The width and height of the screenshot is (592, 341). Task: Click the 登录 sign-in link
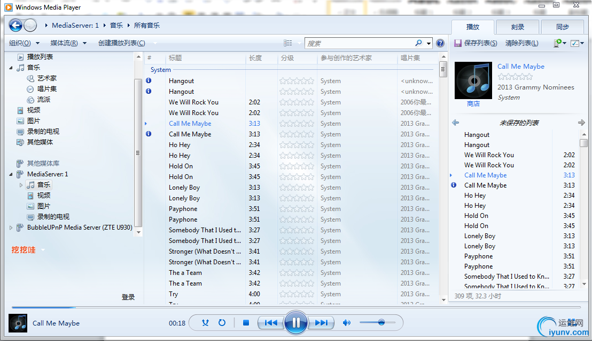pos(128,297)
